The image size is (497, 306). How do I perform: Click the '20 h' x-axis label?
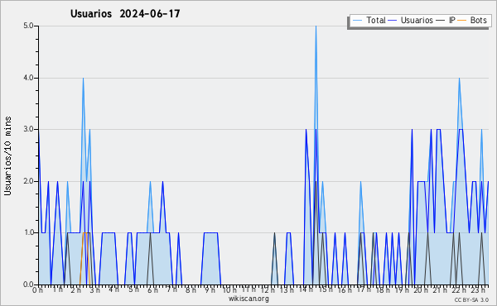click(x=422, y=289)
